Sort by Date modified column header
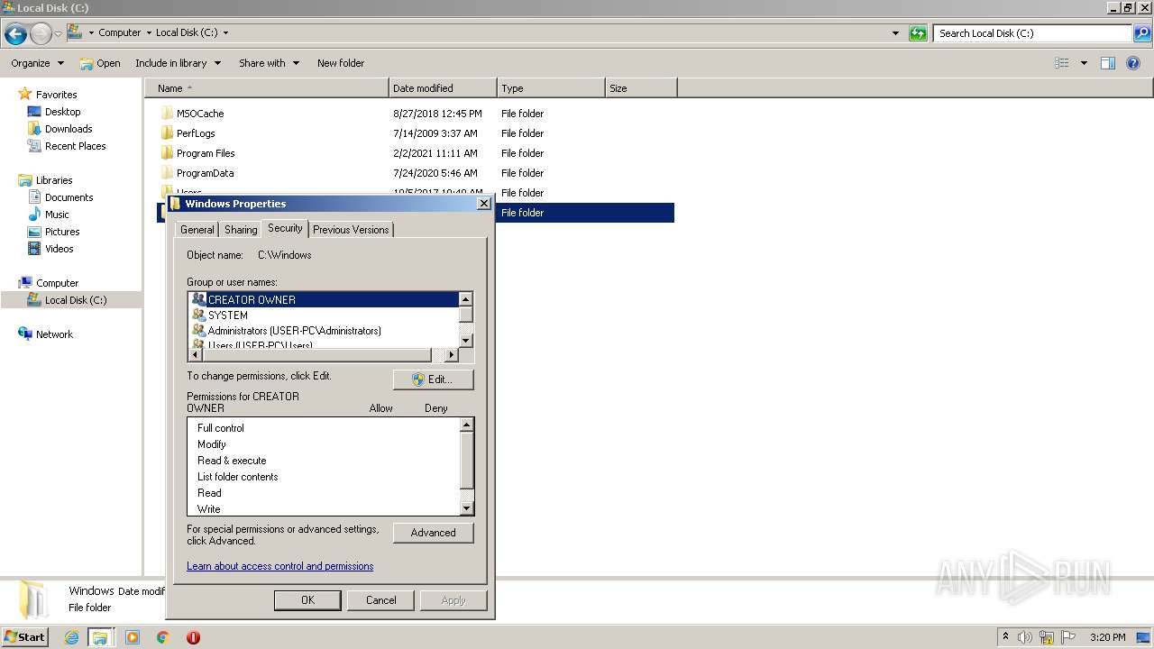This screenshot has width=1154, height=649. pos(443,88)
